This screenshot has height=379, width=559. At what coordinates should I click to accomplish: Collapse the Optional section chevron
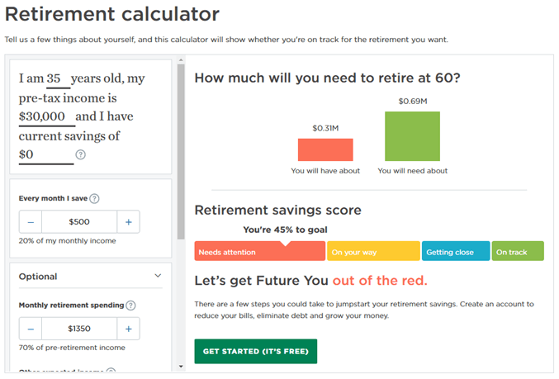tap(158, 276)
